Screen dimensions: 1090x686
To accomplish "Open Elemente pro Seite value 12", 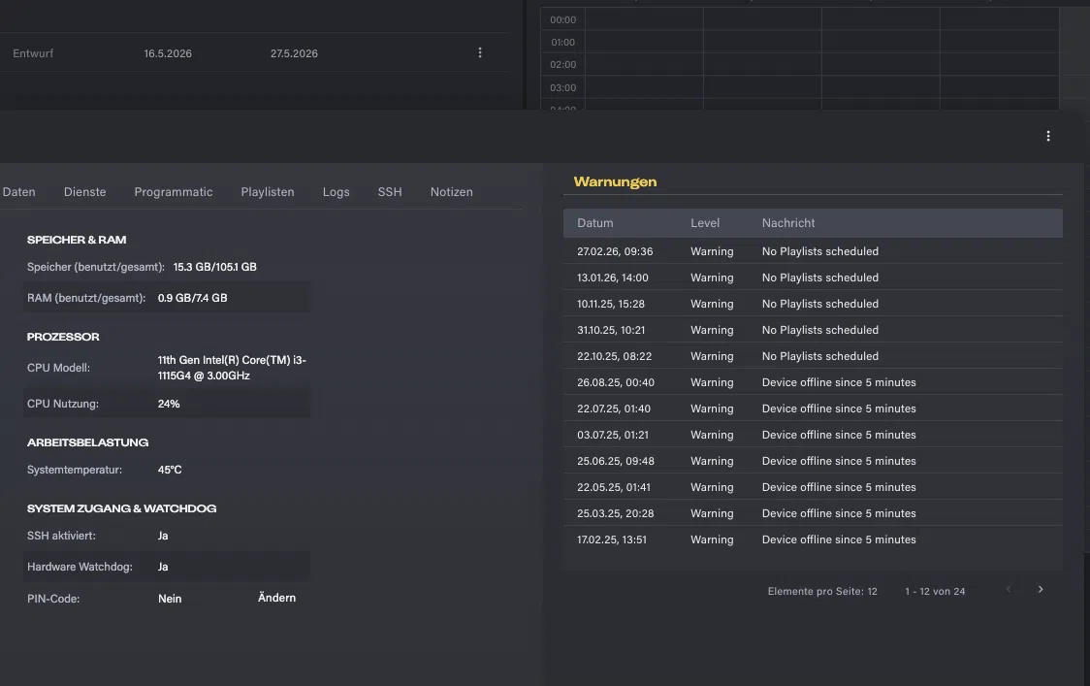I will click(872, 591).
